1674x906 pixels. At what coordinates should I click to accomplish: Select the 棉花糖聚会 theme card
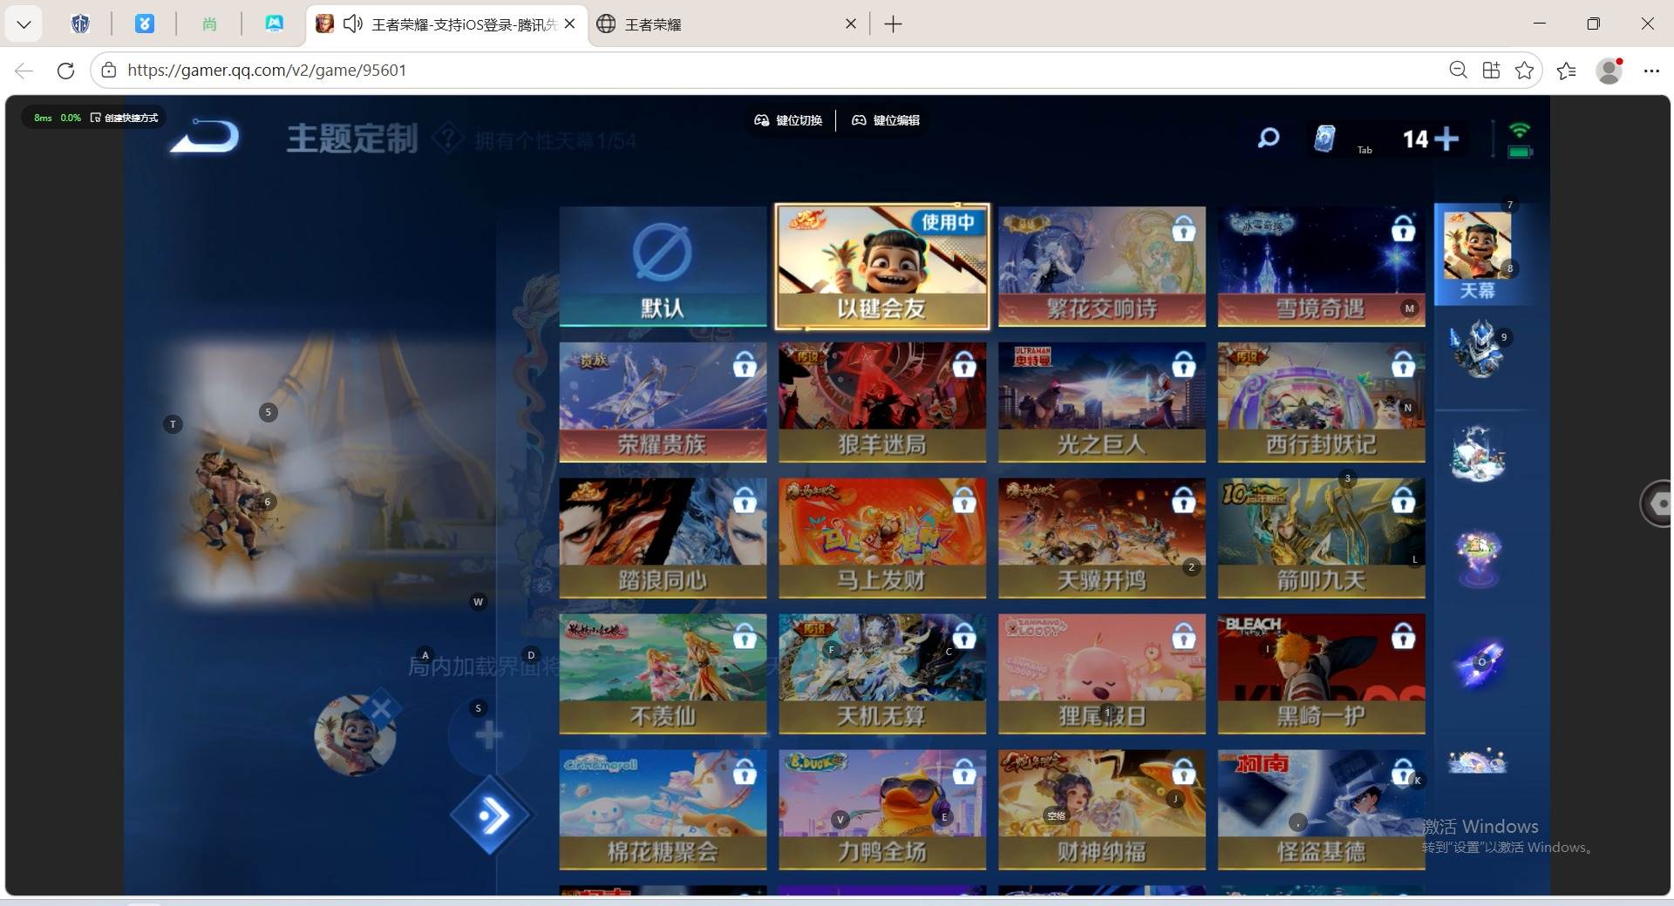(x=663, y=810)
